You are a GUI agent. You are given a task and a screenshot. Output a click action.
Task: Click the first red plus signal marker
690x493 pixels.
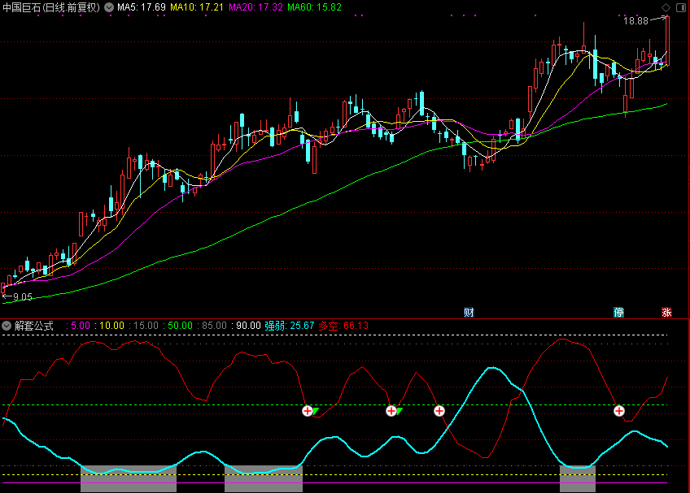pos(308,411)
